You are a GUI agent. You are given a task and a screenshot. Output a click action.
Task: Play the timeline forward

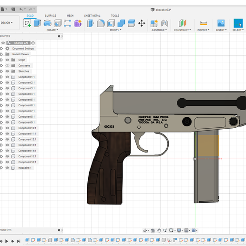click(x=7, y=241)
